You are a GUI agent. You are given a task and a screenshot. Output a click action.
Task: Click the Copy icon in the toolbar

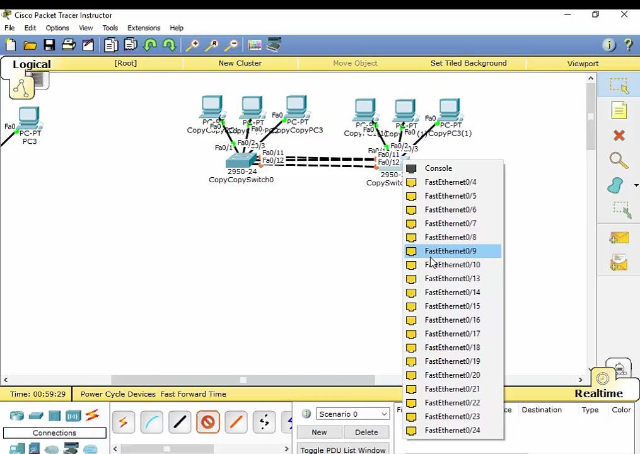click(110, 45)
